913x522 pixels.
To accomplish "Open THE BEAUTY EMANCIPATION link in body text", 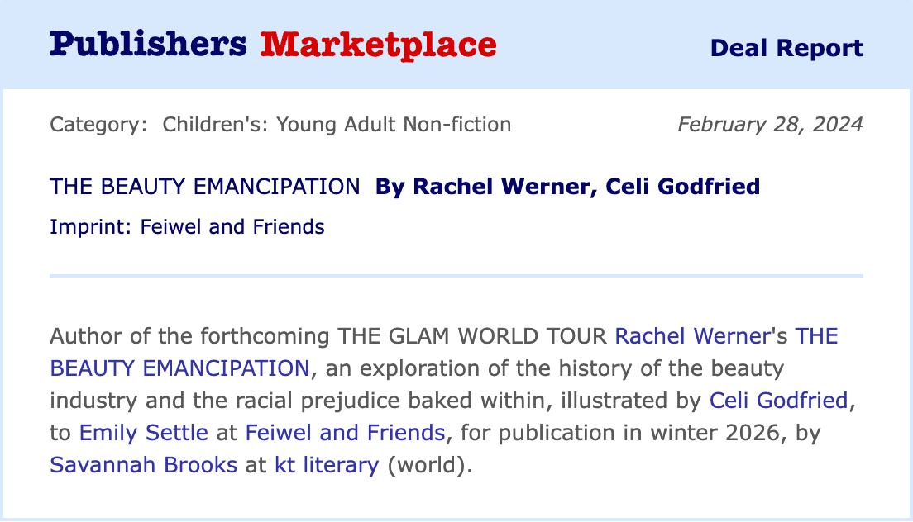I will click(444, 352).
